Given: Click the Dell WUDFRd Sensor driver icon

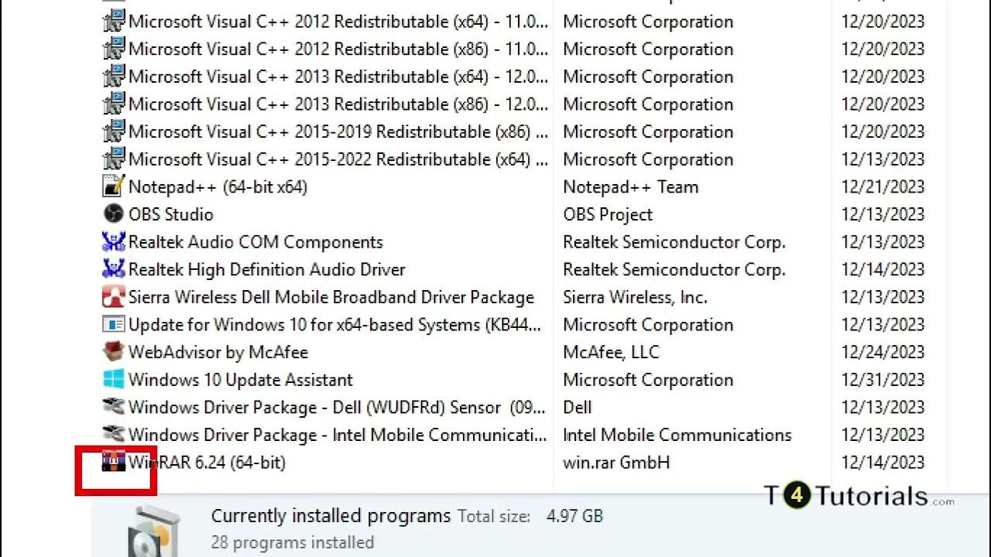Looking at the screenshot, I should pos(114,407).
